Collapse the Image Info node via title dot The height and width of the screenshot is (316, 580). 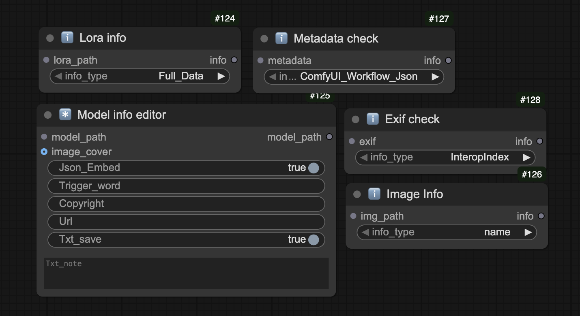357,194
